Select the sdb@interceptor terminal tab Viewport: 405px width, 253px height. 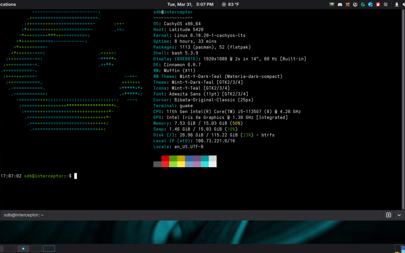24,215
